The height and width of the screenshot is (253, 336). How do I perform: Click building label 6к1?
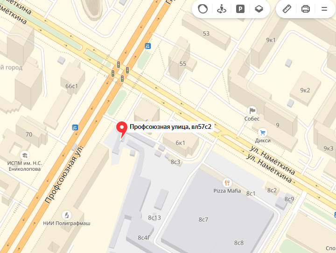click(x=180, y=143)
